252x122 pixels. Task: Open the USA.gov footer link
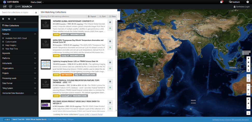[71, 119]
